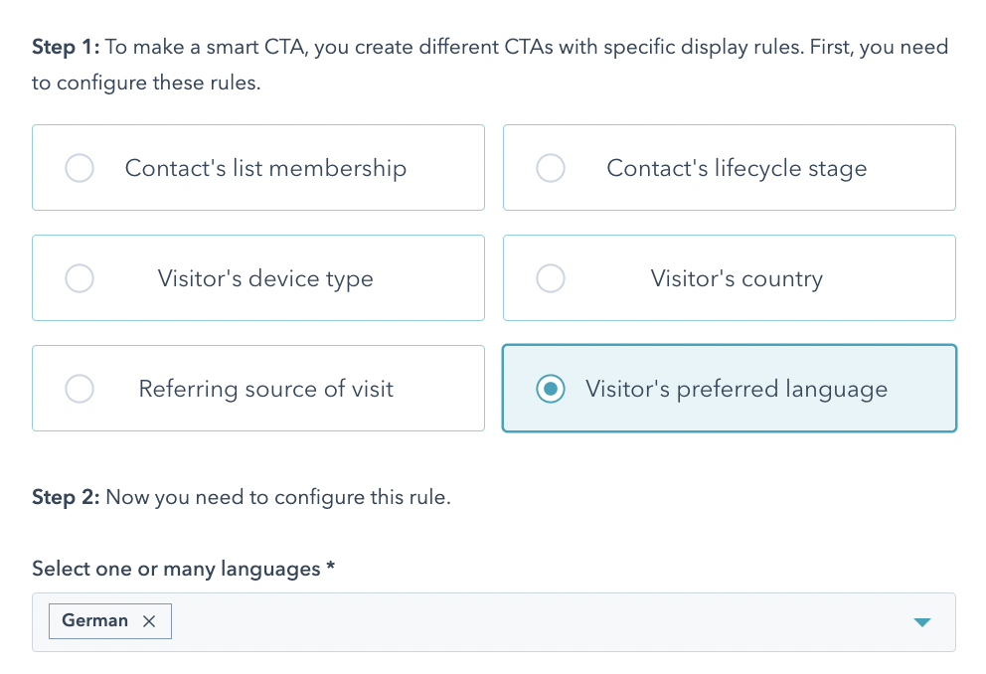Image resolution: width=986 pixels, height=674 pixels.
Task: Click the "Contact's lifecycle stage" label text
Action: pyautogui.click(x=737, y=168)
